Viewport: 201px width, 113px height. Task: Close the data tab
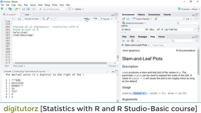point(31,15)
